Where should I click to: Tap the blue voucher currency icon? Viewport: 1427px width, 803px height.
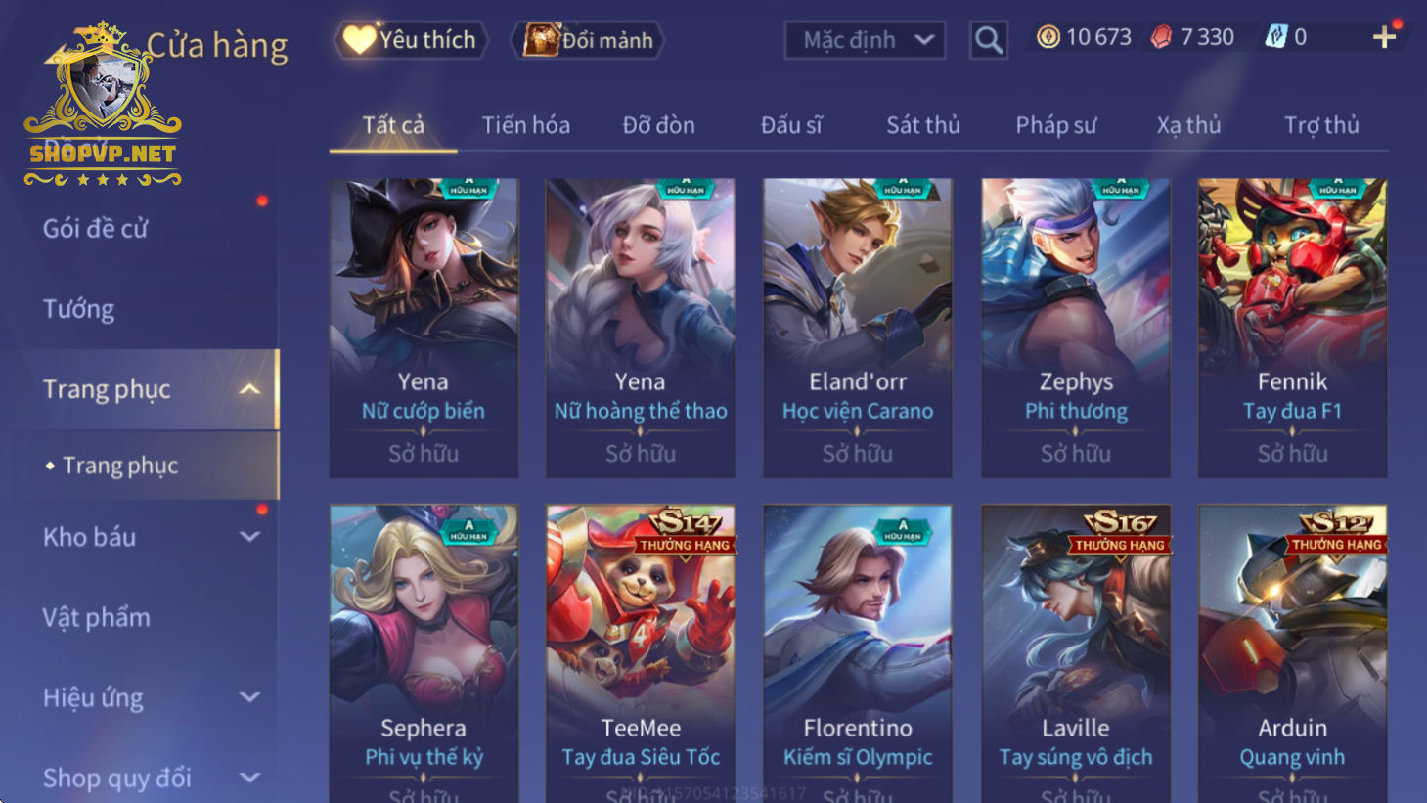1275,37
